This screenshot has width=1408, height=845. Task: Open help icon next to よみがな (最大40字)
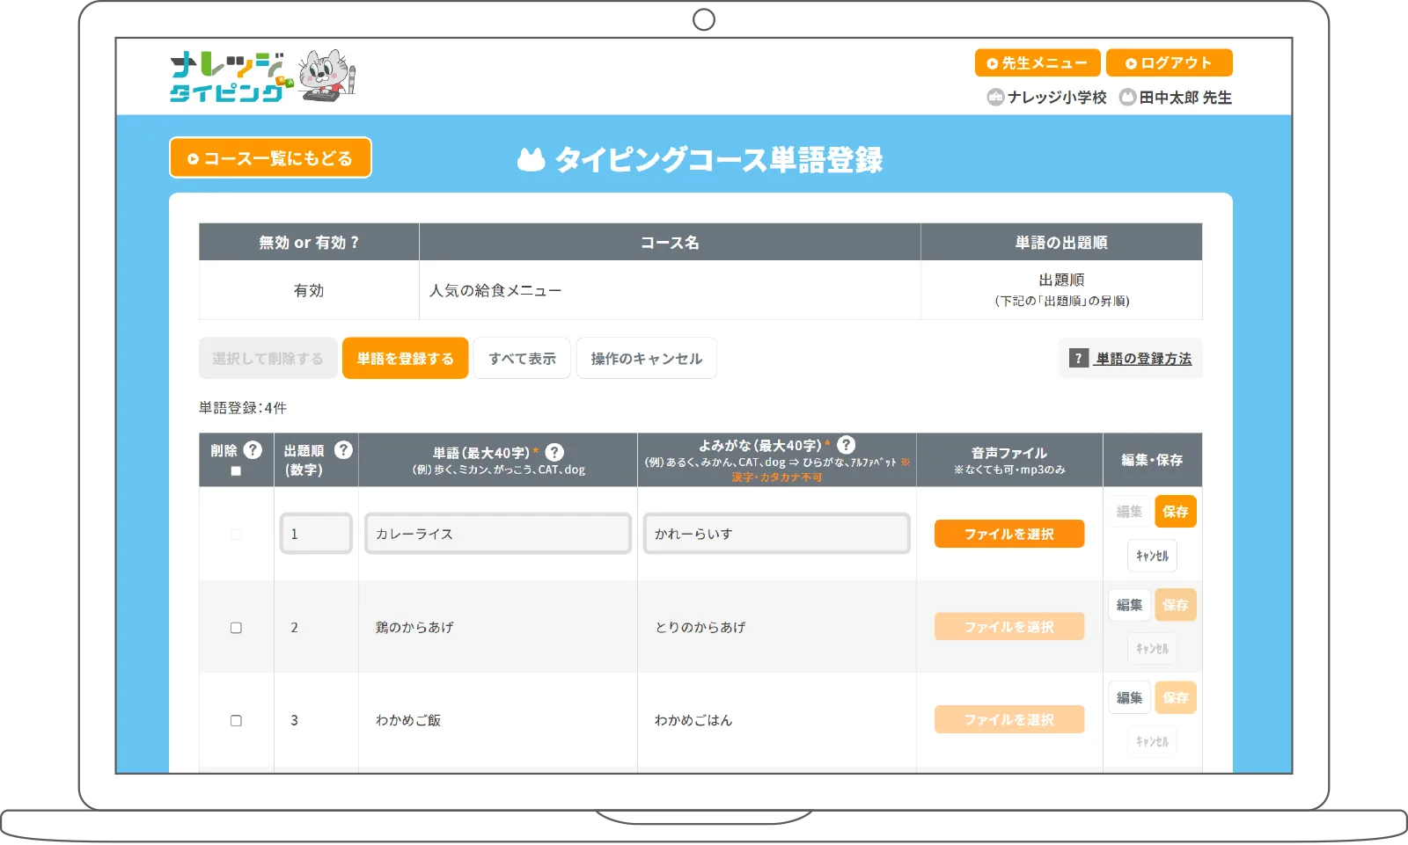pos(846,445)
